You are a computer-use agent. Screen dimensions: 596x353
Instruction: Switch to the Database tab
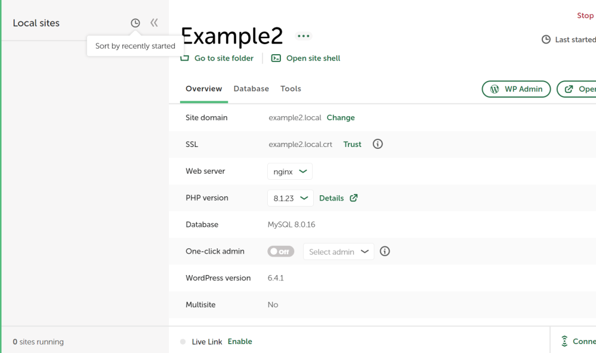point(251,89)
